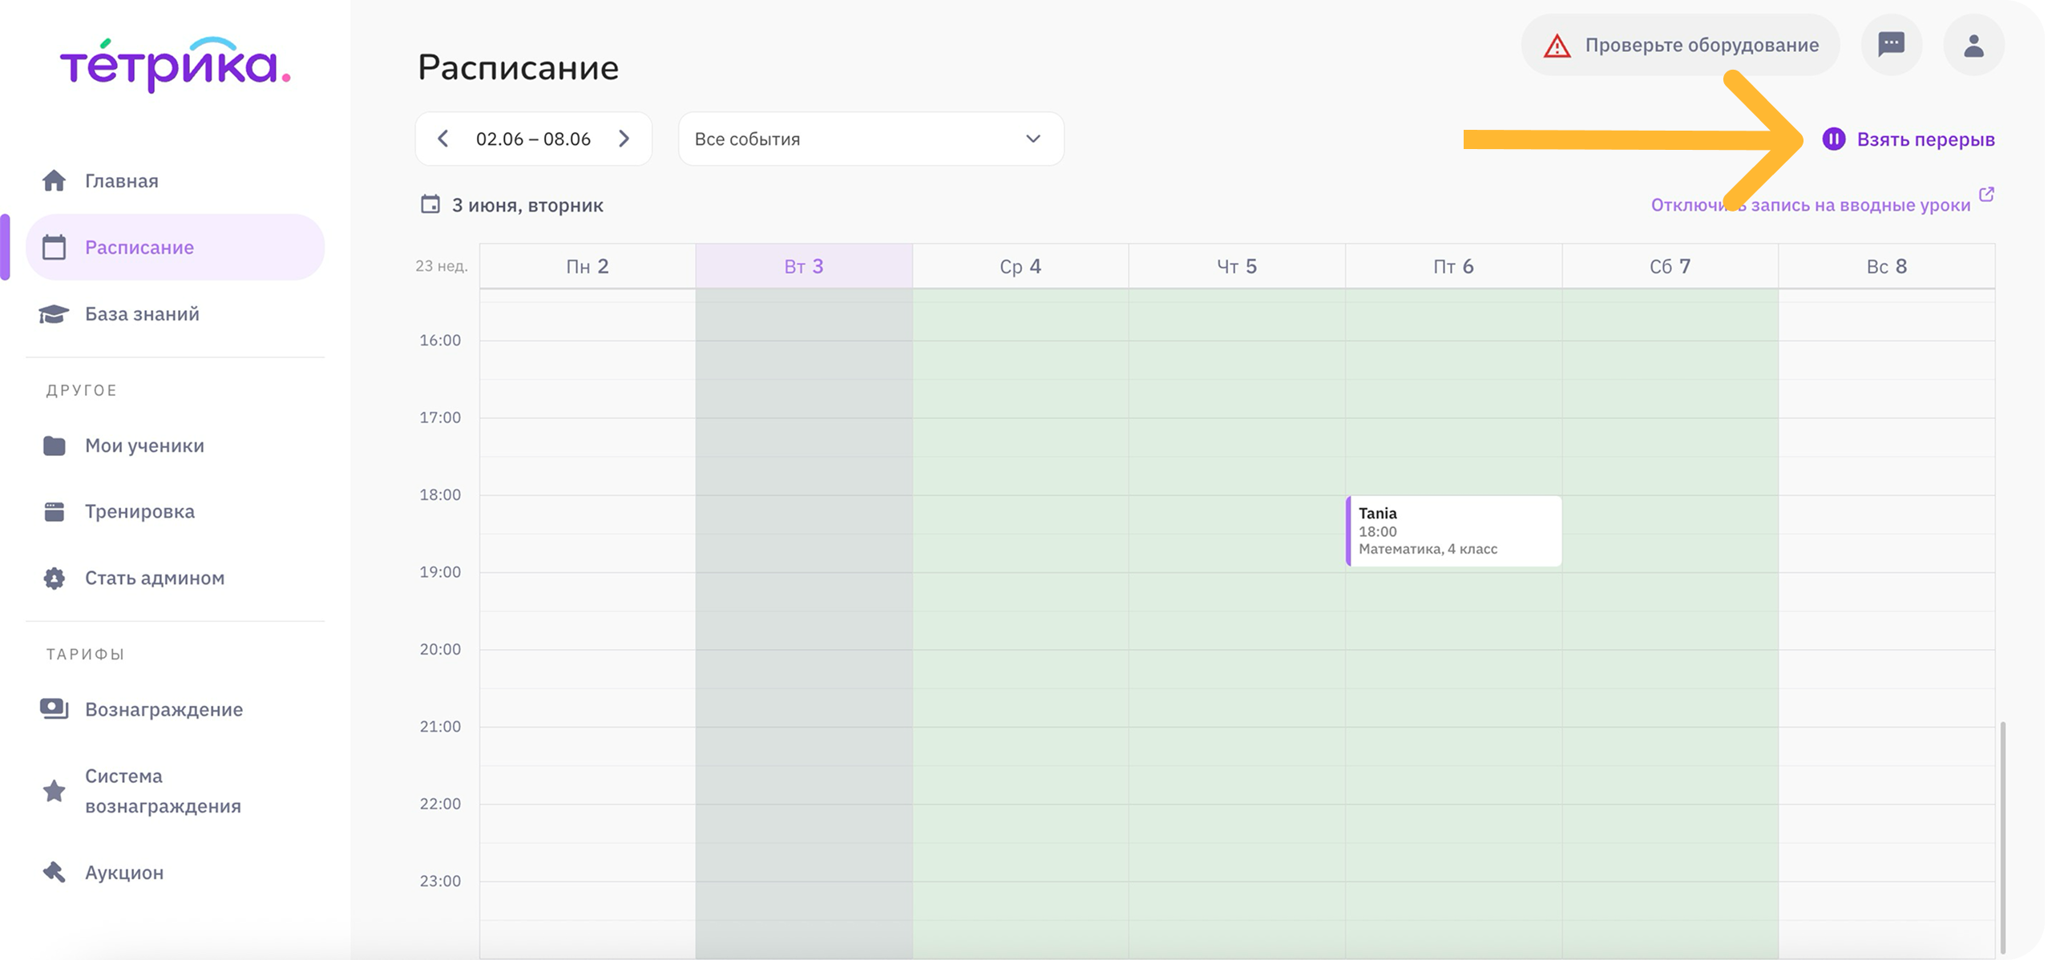The image size is (2052, 960).
Task: Go to next week with right chevron
Action: [624, 139]
